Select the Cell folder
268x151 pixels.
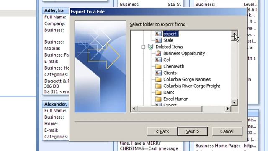(167, 60)
